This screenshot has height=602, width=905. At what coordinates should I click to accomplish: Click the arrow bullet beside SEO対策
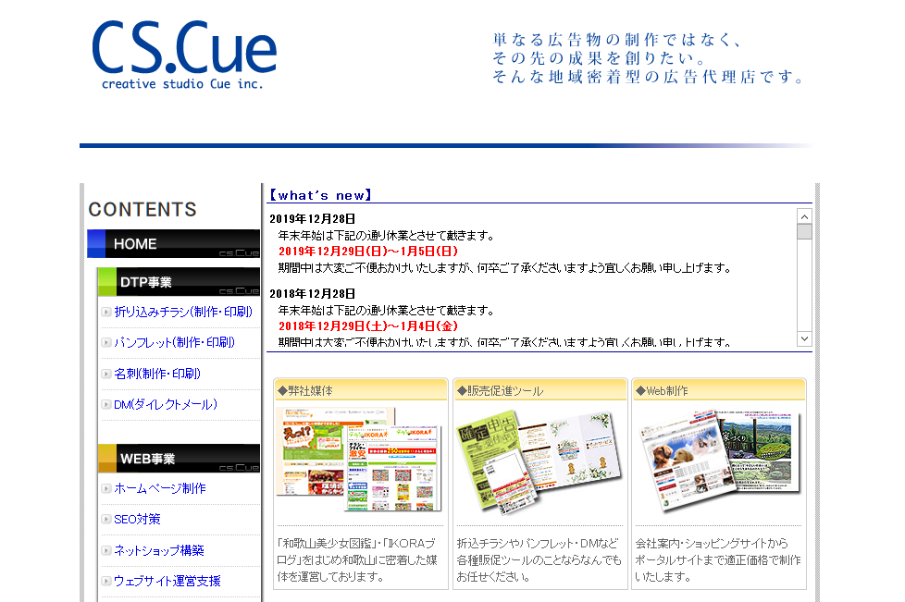[x=106, y=520]
